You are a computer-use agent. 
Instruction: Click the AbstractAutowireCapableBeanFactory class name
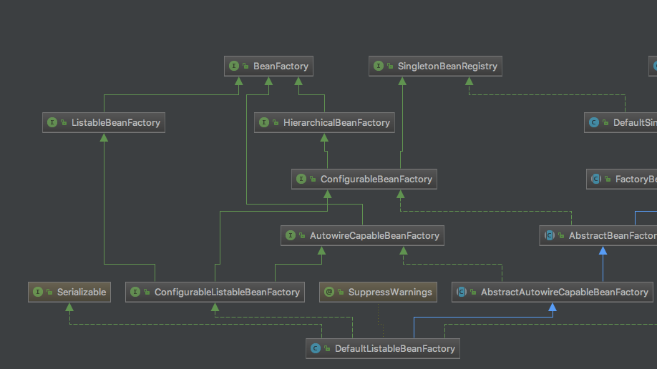click(x=564, y=292)
